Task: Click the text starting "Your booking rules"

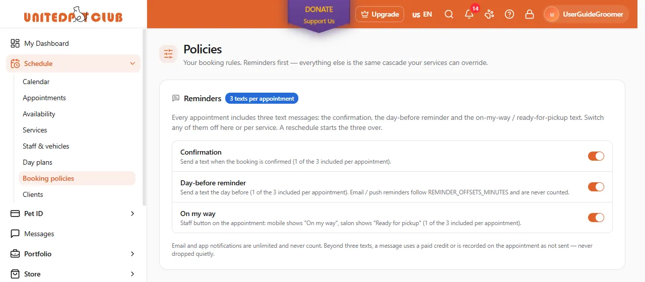Action: [336, 63]
